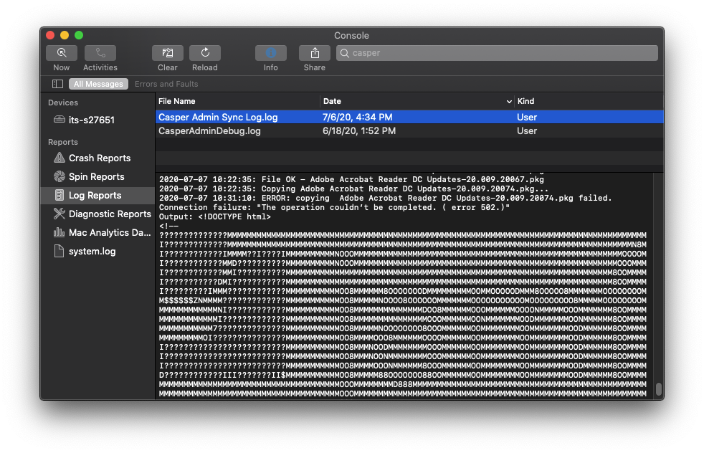The width and height of the screenshot is (704, 453).
Task: Toggle the sidebar visibility icon
Action: pyautogui.click(x=57, y=84)
